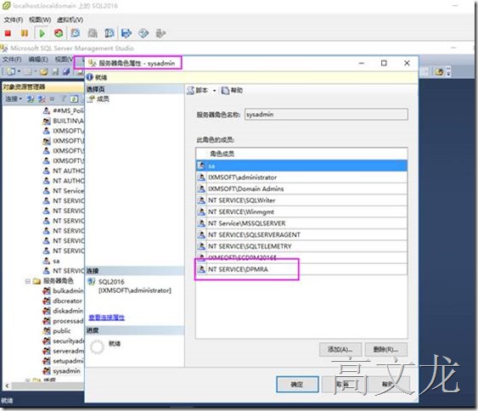Image resolution: width=478 pixels, height=411 pixels.
Task: Click the sa login icon in Object Explorer
Action: (x=47, y=261)
